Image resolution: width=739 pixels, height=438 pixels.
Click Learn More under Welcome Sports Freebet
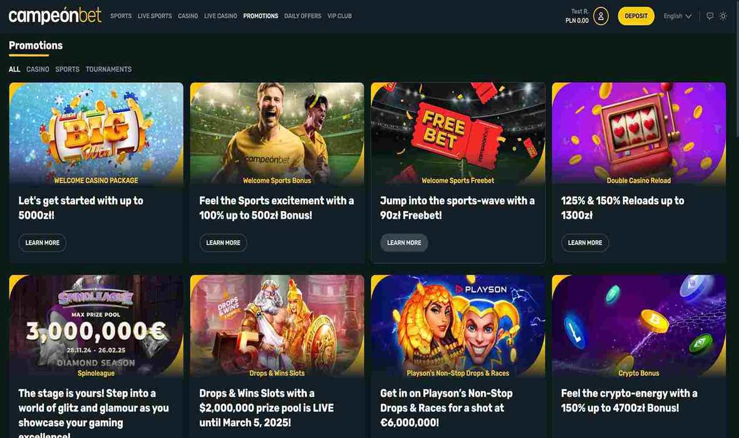[x=404, y=242]
